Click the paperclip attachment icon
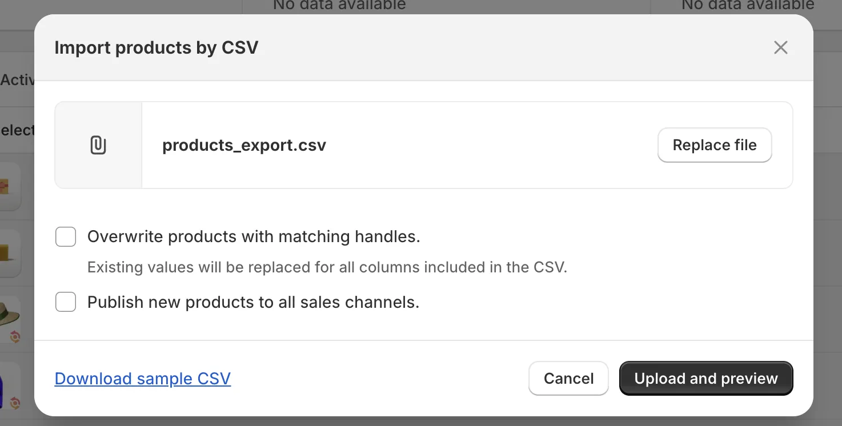The image size is (842, 426). 98,145
